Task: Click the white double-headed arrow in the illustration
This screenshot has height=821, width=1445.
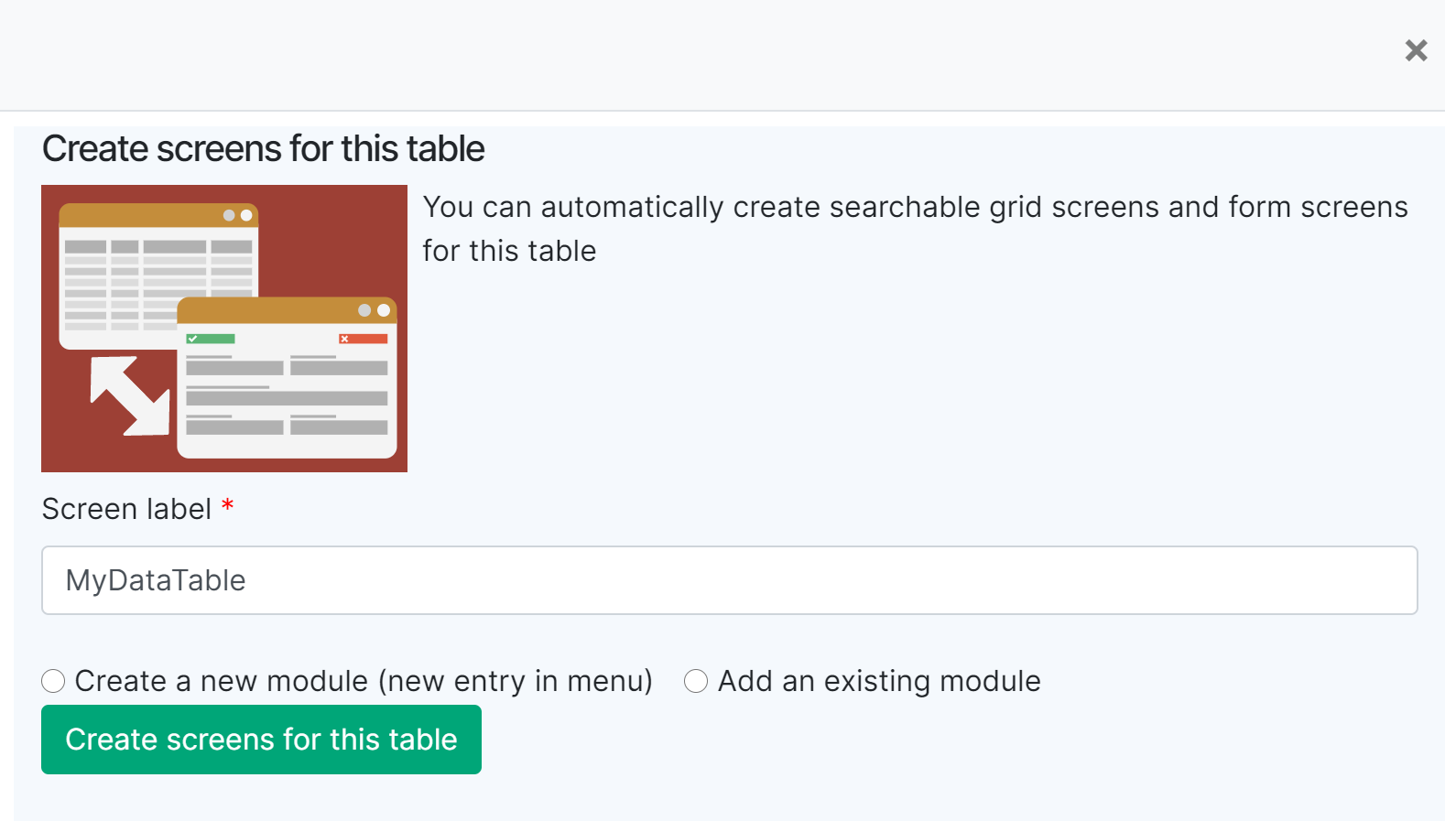Action: click(129, 395)
